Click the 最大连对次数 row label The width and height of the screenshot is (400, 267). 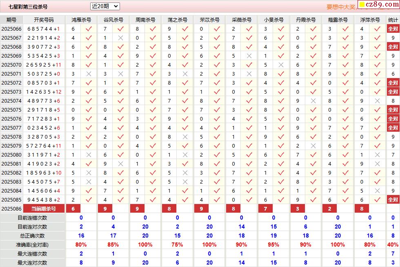(32, 263)
